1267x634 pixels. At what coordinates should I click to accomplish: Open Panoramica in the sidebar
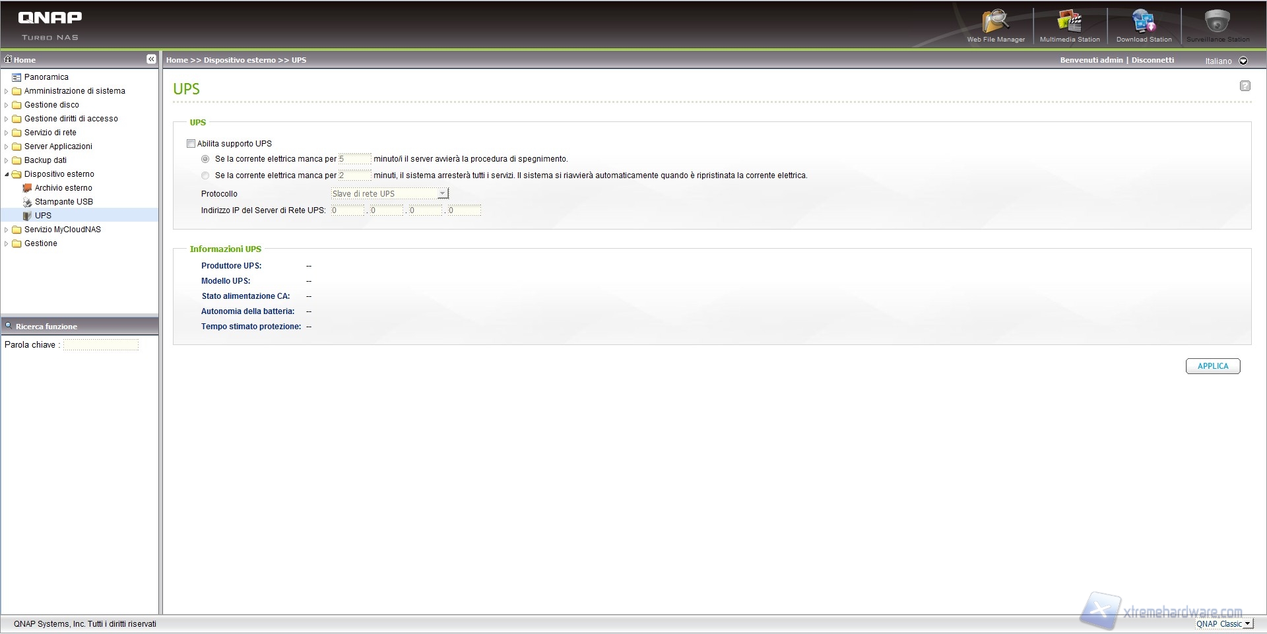pyautogui.click(x=46, y=77)
